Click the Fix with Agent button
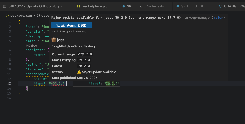 click(71, 25)
